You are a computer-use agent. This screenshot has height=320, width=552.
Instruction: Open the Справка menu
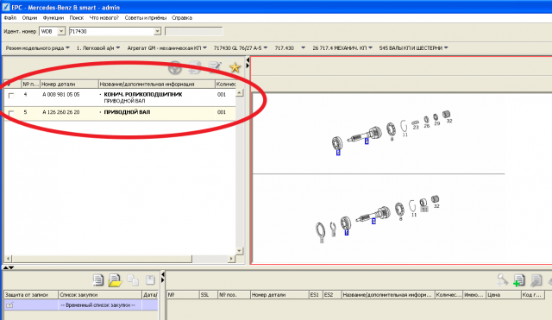click(x=182, y=17)
